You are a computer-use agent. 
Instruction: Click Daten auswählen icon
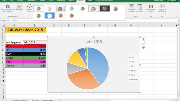(x=140, y=8)
